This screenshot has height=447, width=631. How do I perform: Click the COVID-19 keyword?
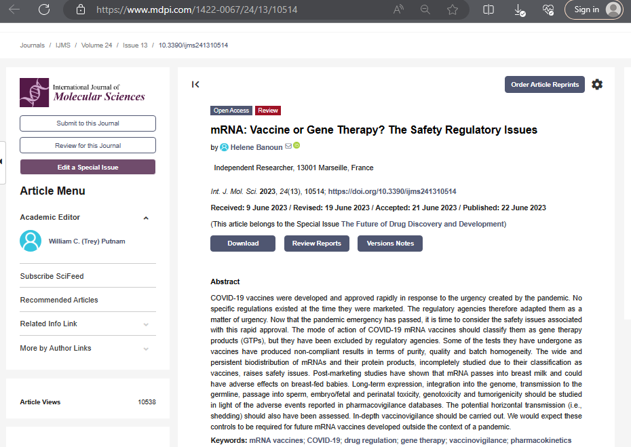324,441
